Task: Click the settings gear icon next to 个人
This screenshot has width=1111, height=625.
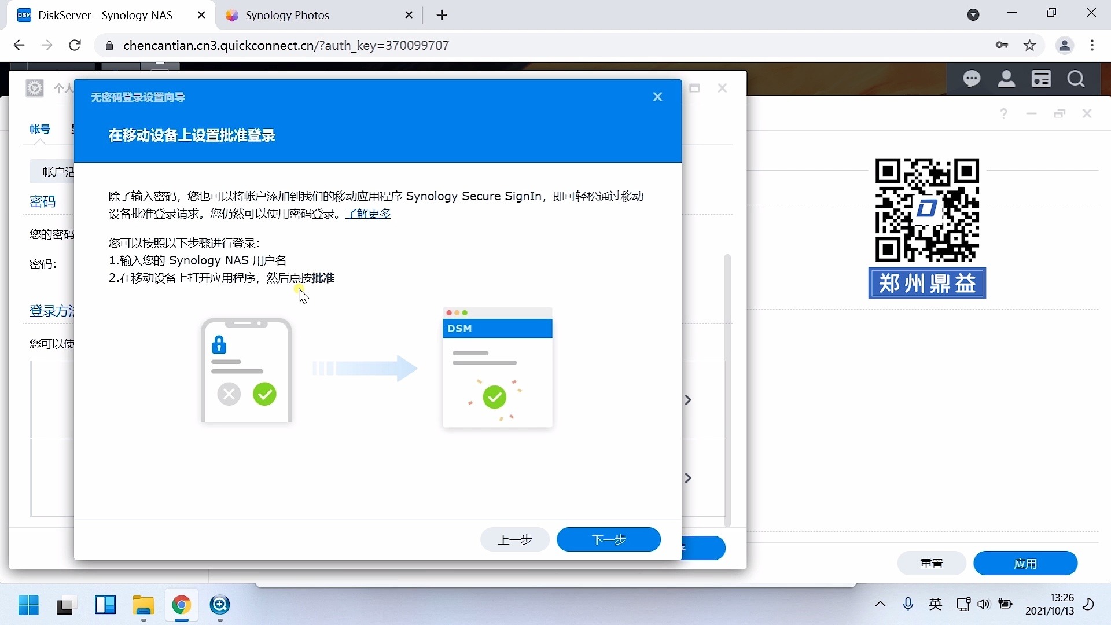Action: pos(34,88)
